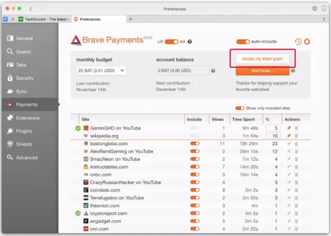Toggle Show only included sites
331x236 pixels.
coord(240,108)
